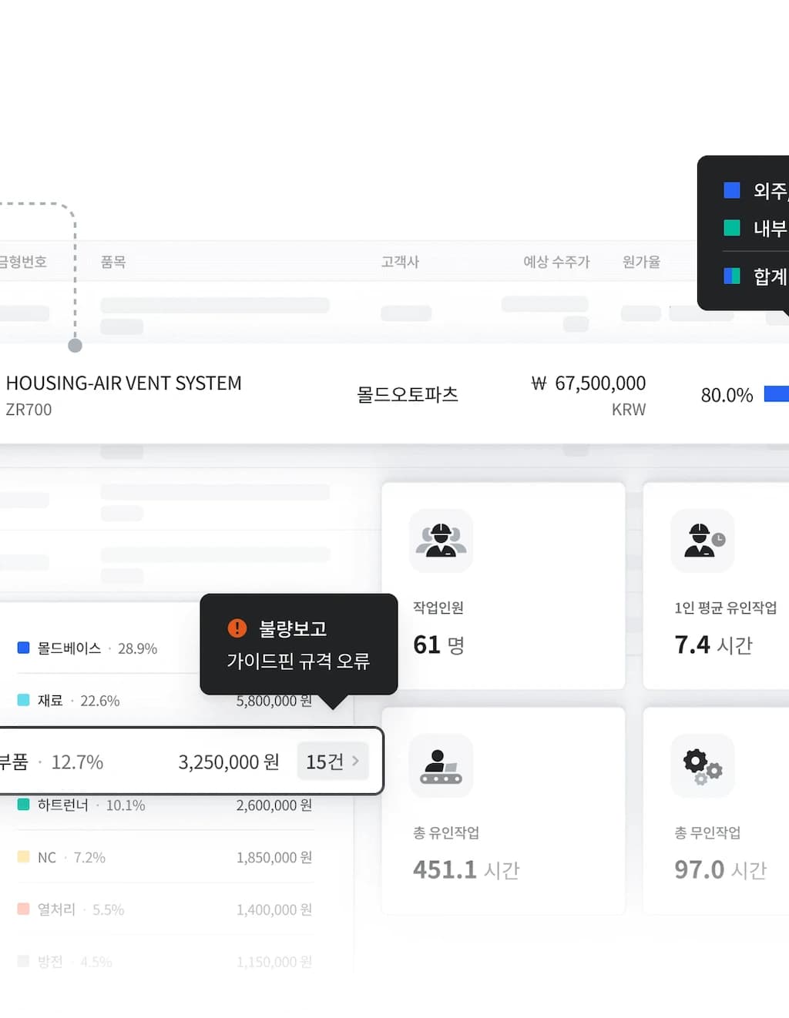Open the 15건 defect count button
This screenshot has width=789, height=1018.
point(333,762)
